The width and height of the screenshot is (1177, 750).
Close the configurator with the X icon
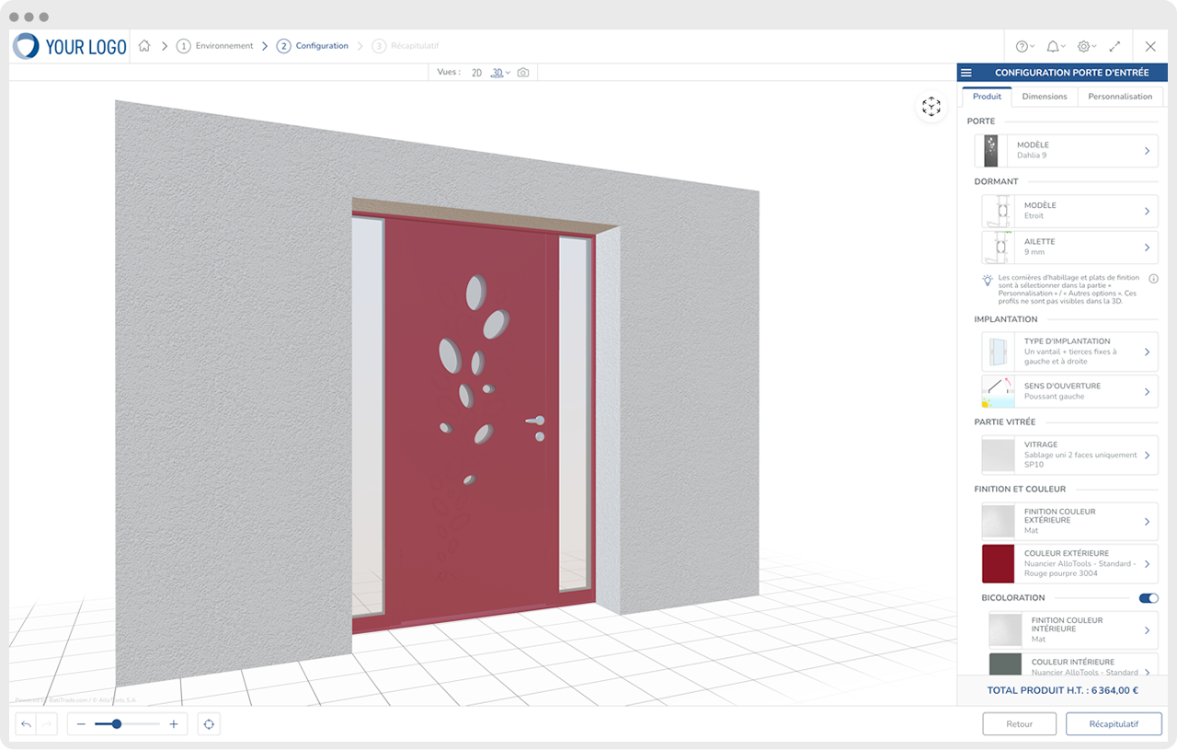1150,46
